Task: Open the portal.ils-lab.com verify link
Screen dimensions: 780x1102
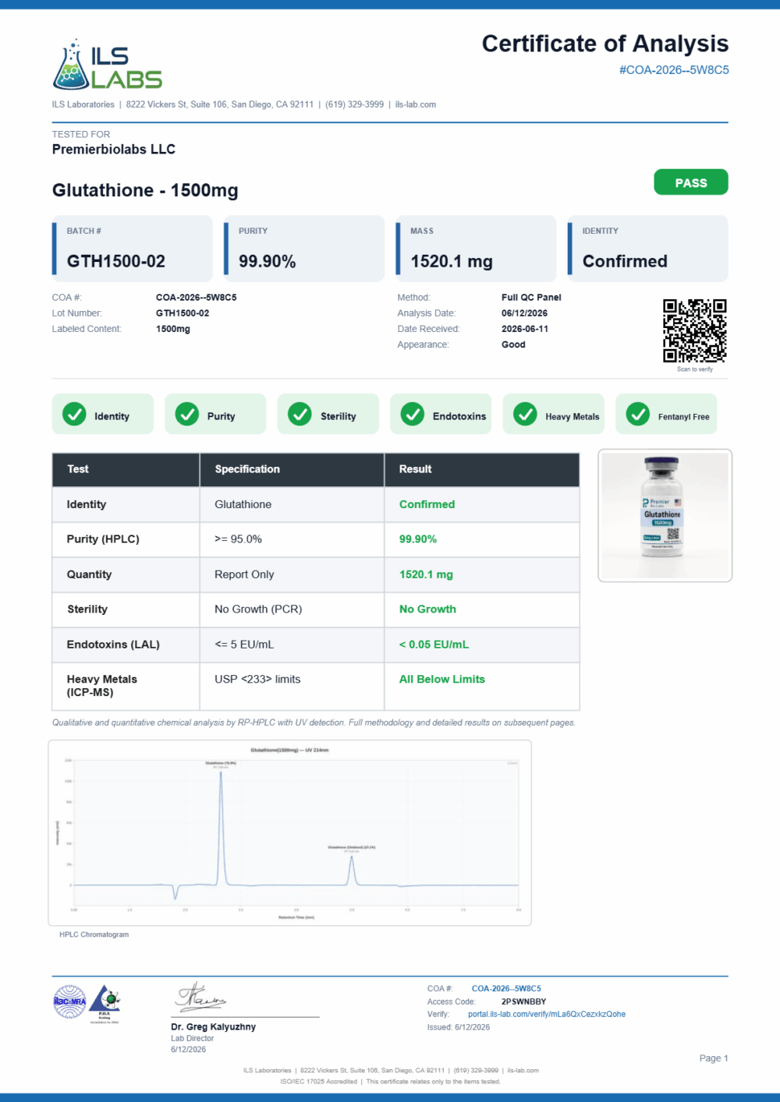Action: click(x=547, y=1014)
